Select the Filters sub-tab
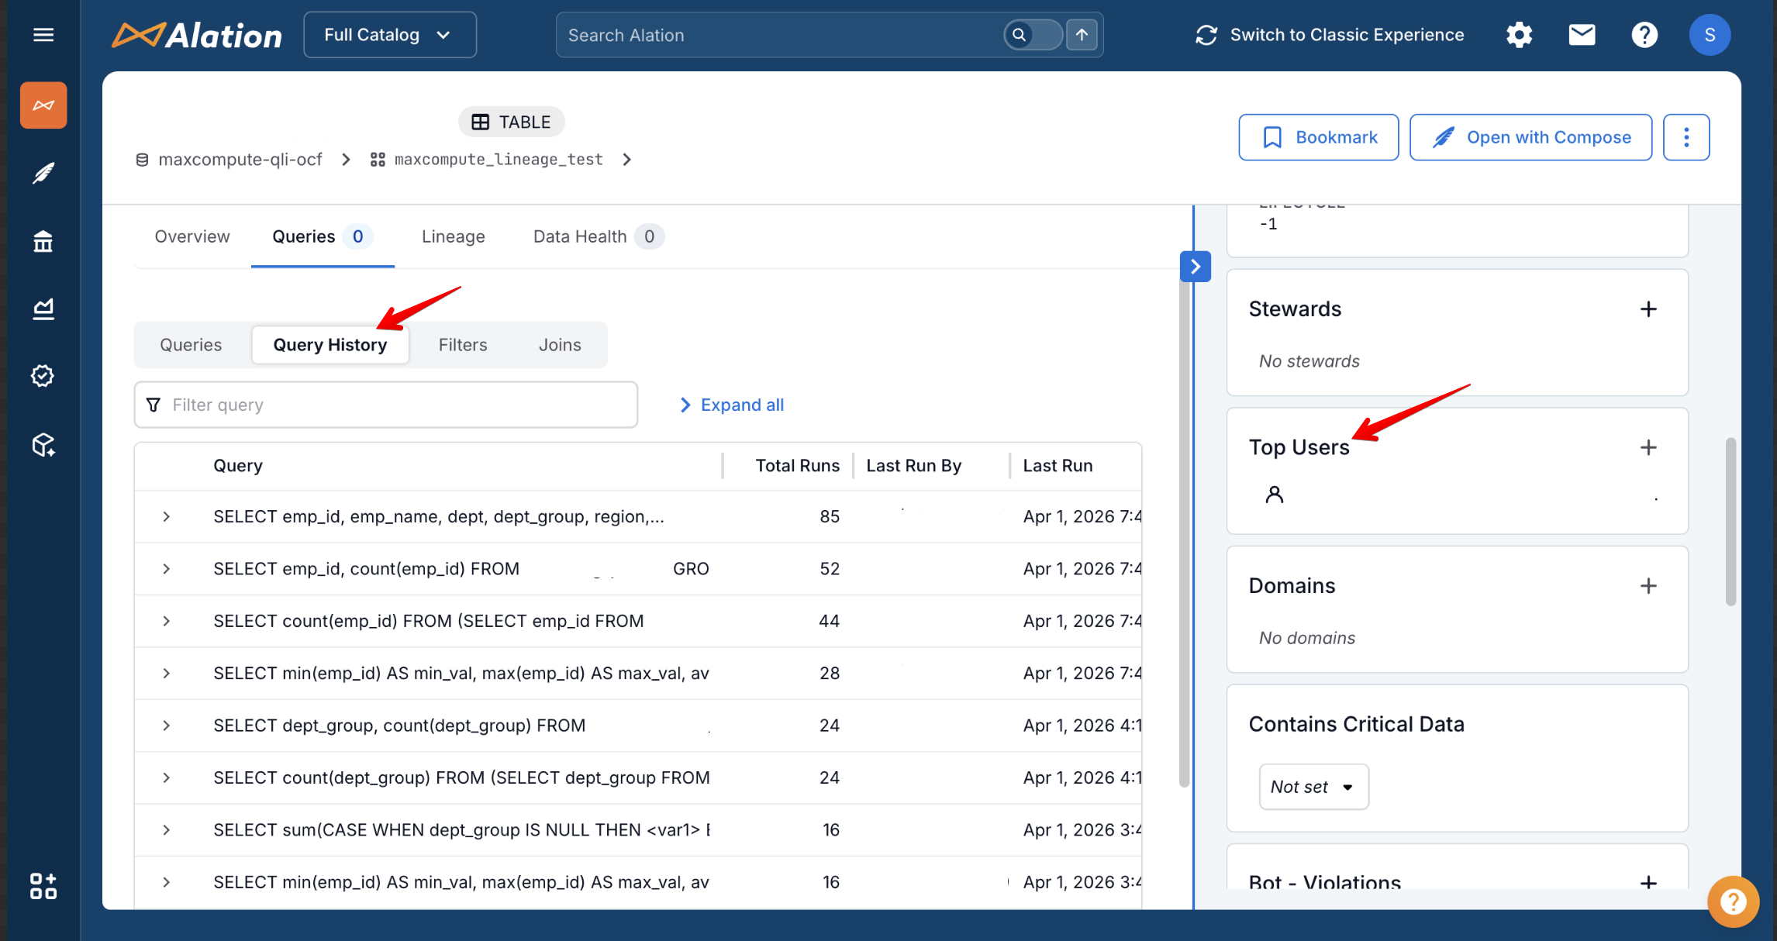 tap(463, 345)
